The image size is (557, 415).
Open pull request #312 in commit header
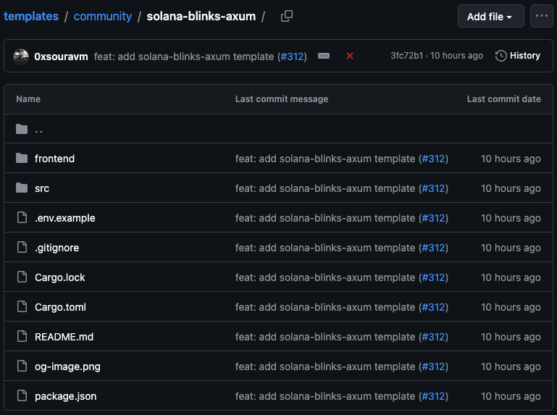coord(292,56)
